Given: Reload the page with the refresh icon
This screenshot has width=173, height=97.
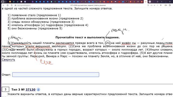Looking at the screenshot, I should coord(12,5).
